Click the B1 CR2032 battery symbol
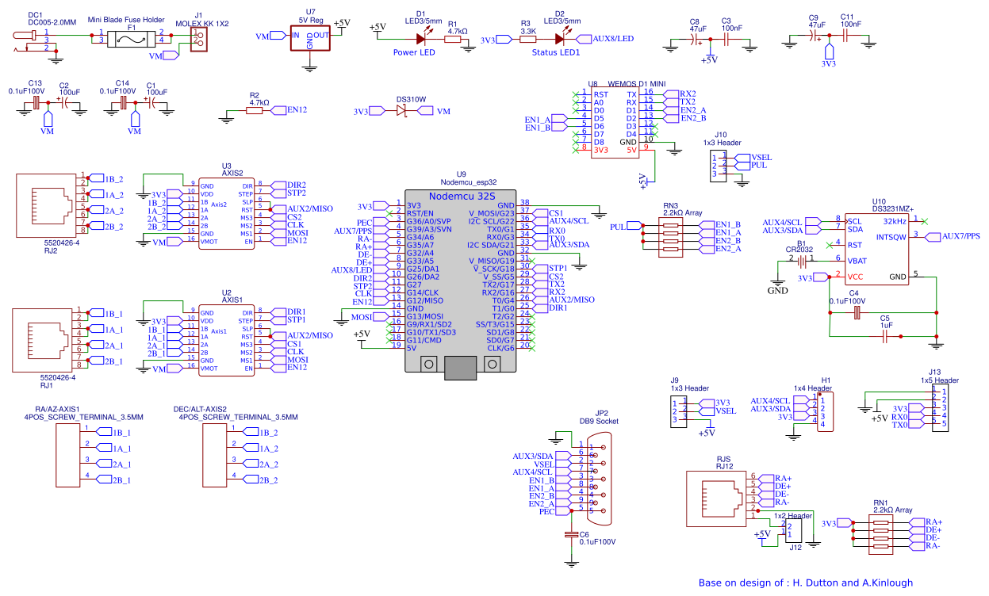This screenshot has height=596, width=989. pyautogui.click(x=801, y=260)
